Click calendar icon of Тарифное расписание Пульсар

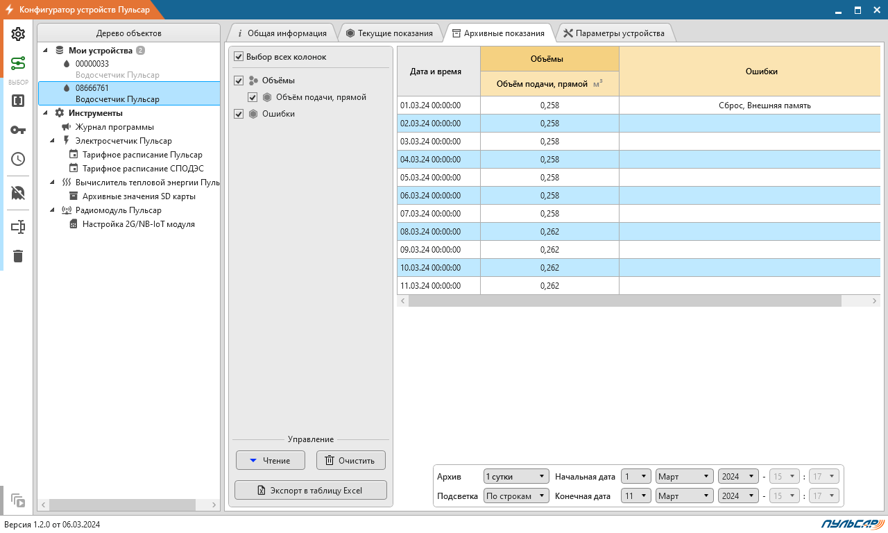[74, 155]
